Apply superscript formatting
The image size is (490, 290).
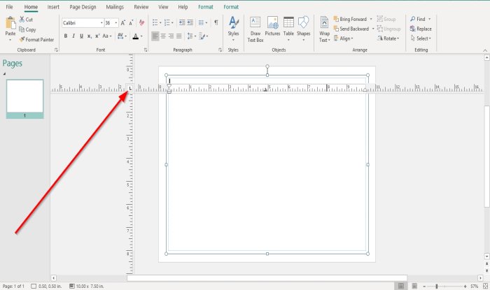tap(97, 36)
